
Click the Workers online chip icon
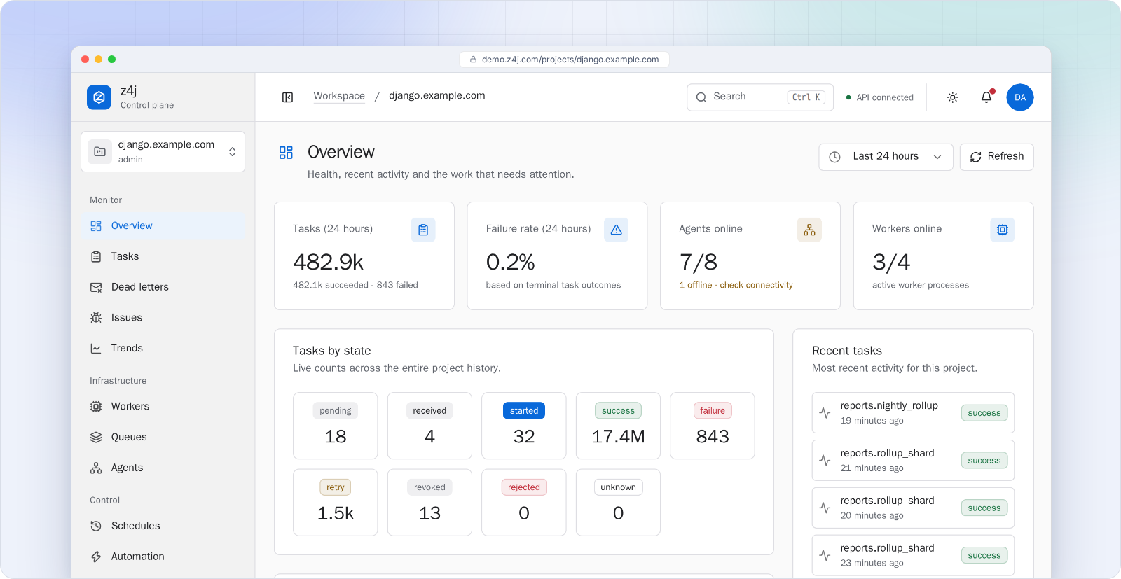[1003, 230]
